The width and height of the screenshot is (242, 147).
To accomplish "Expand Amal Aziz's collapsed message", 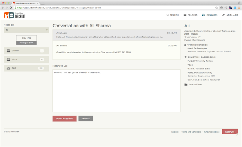I will (117, 35).
